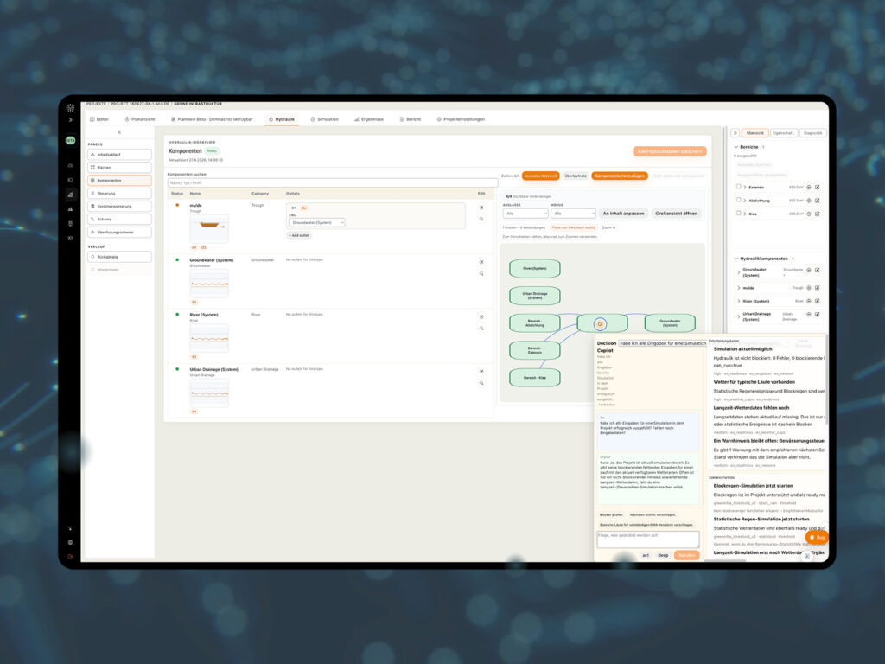Open the Groundwater (System) outlet dropdown
The width and height of the screenshot is (885, 664).
tap(316, 223)
